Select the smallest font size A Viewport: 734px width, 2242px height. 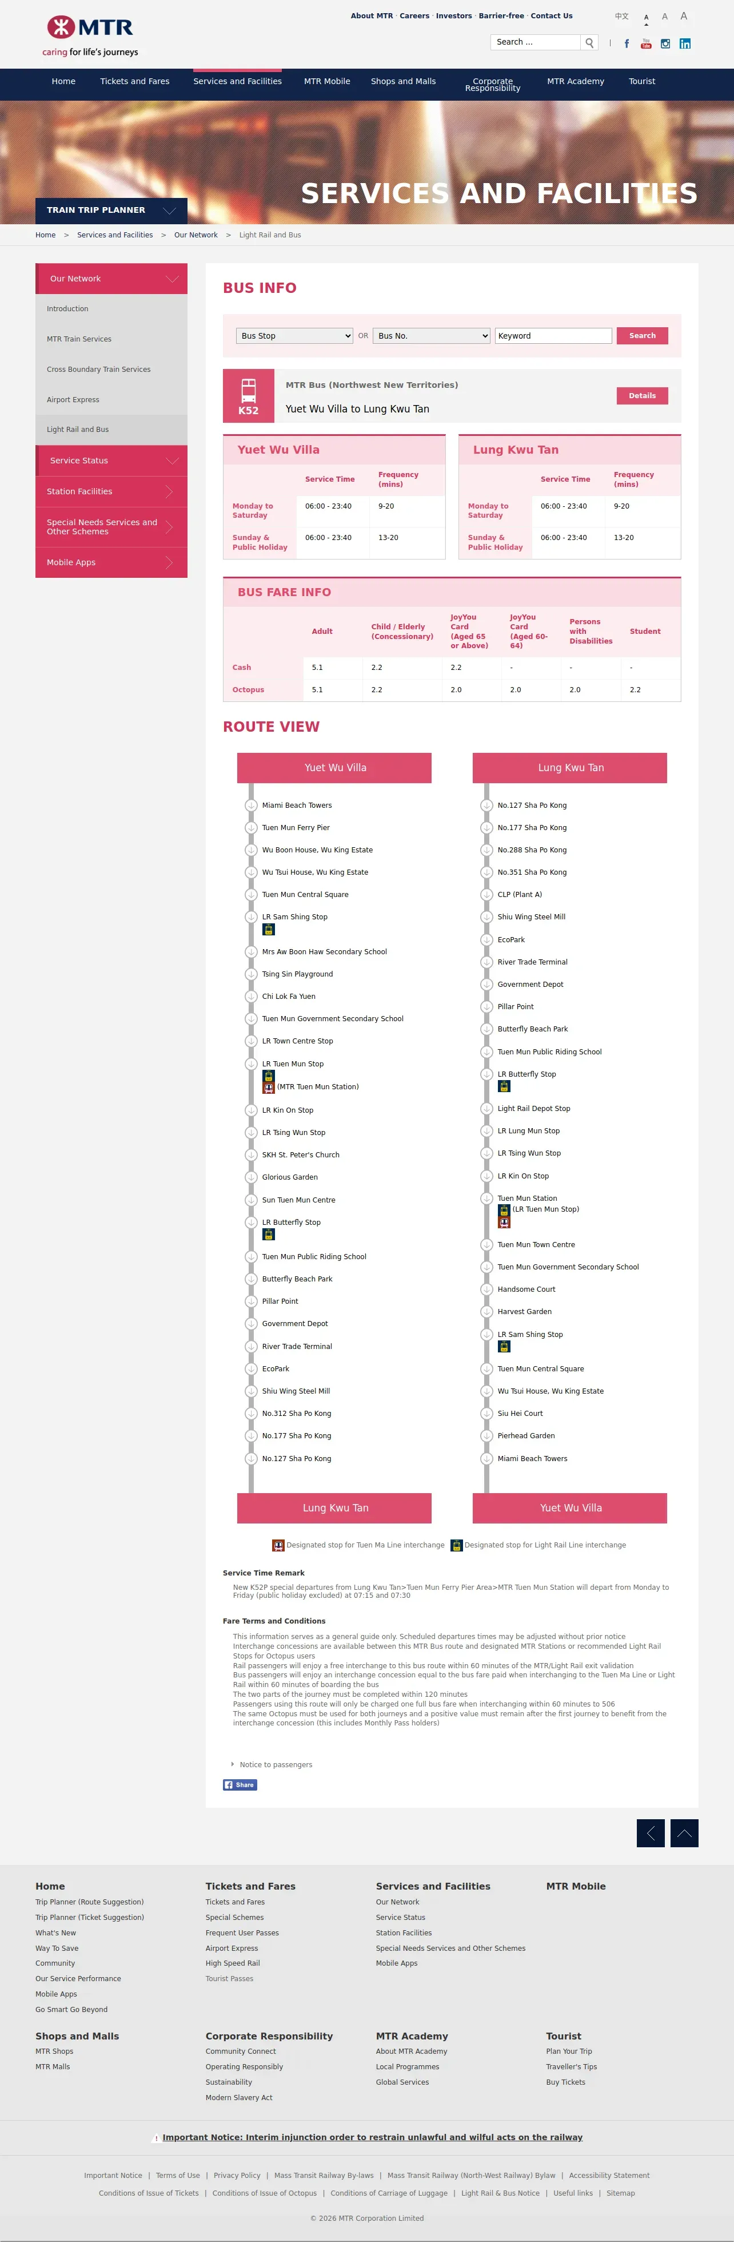tap(646, 17)
